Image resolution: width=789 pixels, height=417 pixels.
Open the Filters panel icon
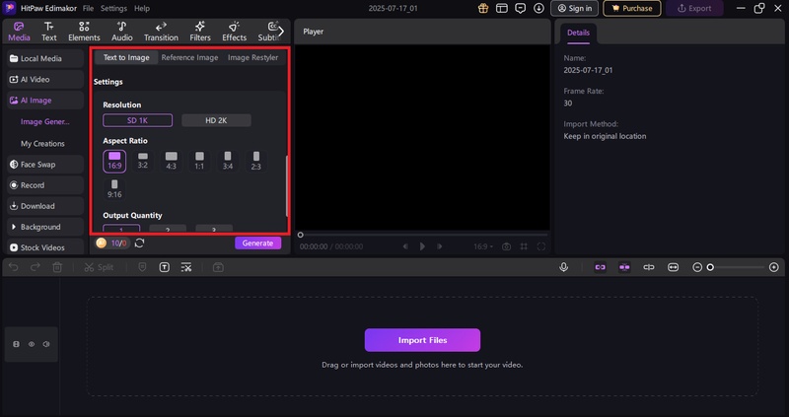200,32
